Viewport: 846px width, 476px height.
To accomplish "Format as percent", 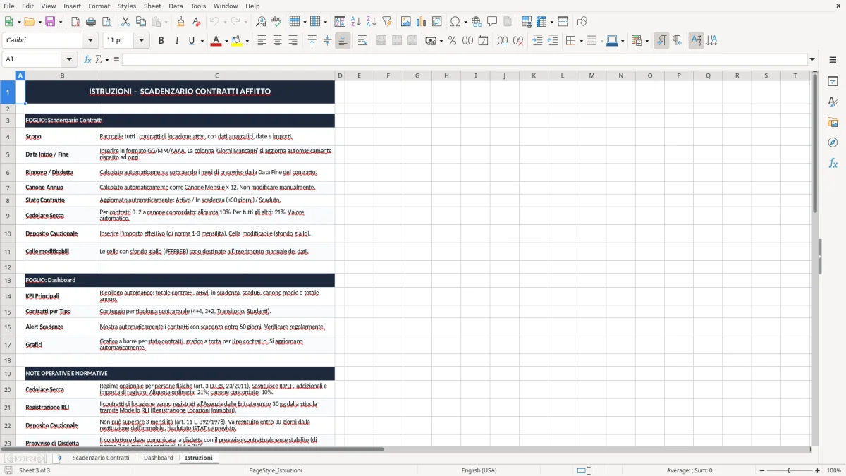I will point(452,41).
